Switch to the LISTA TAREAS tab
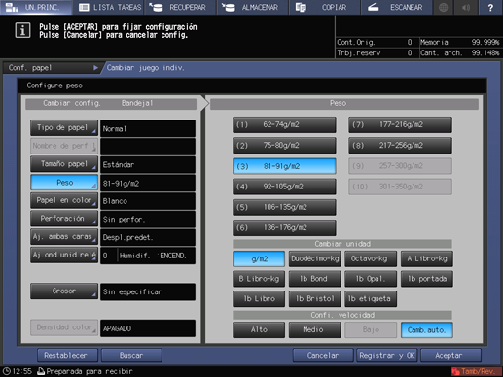This screenshot has width=503, height=377. tap(108, 7)
